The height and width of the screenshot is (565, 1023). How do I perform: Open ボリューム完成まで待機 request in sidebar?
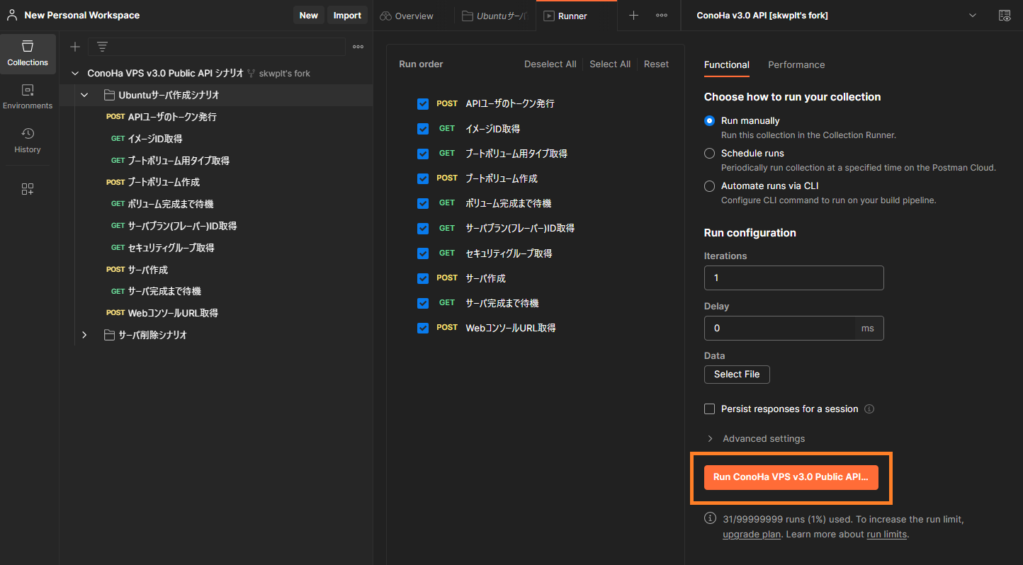coord(171,204)
